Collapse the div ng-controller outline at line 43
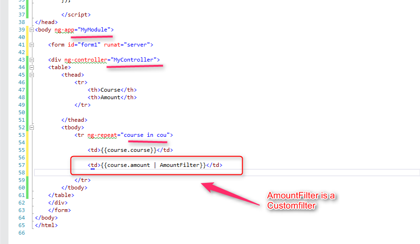Image resolution: width=420 pixels, height=244 pixels. click(32, 60)
